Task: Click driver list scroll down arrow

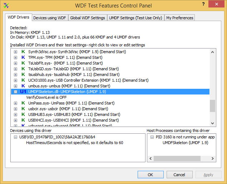Action: pyautogui.click(x=212, y=123)
